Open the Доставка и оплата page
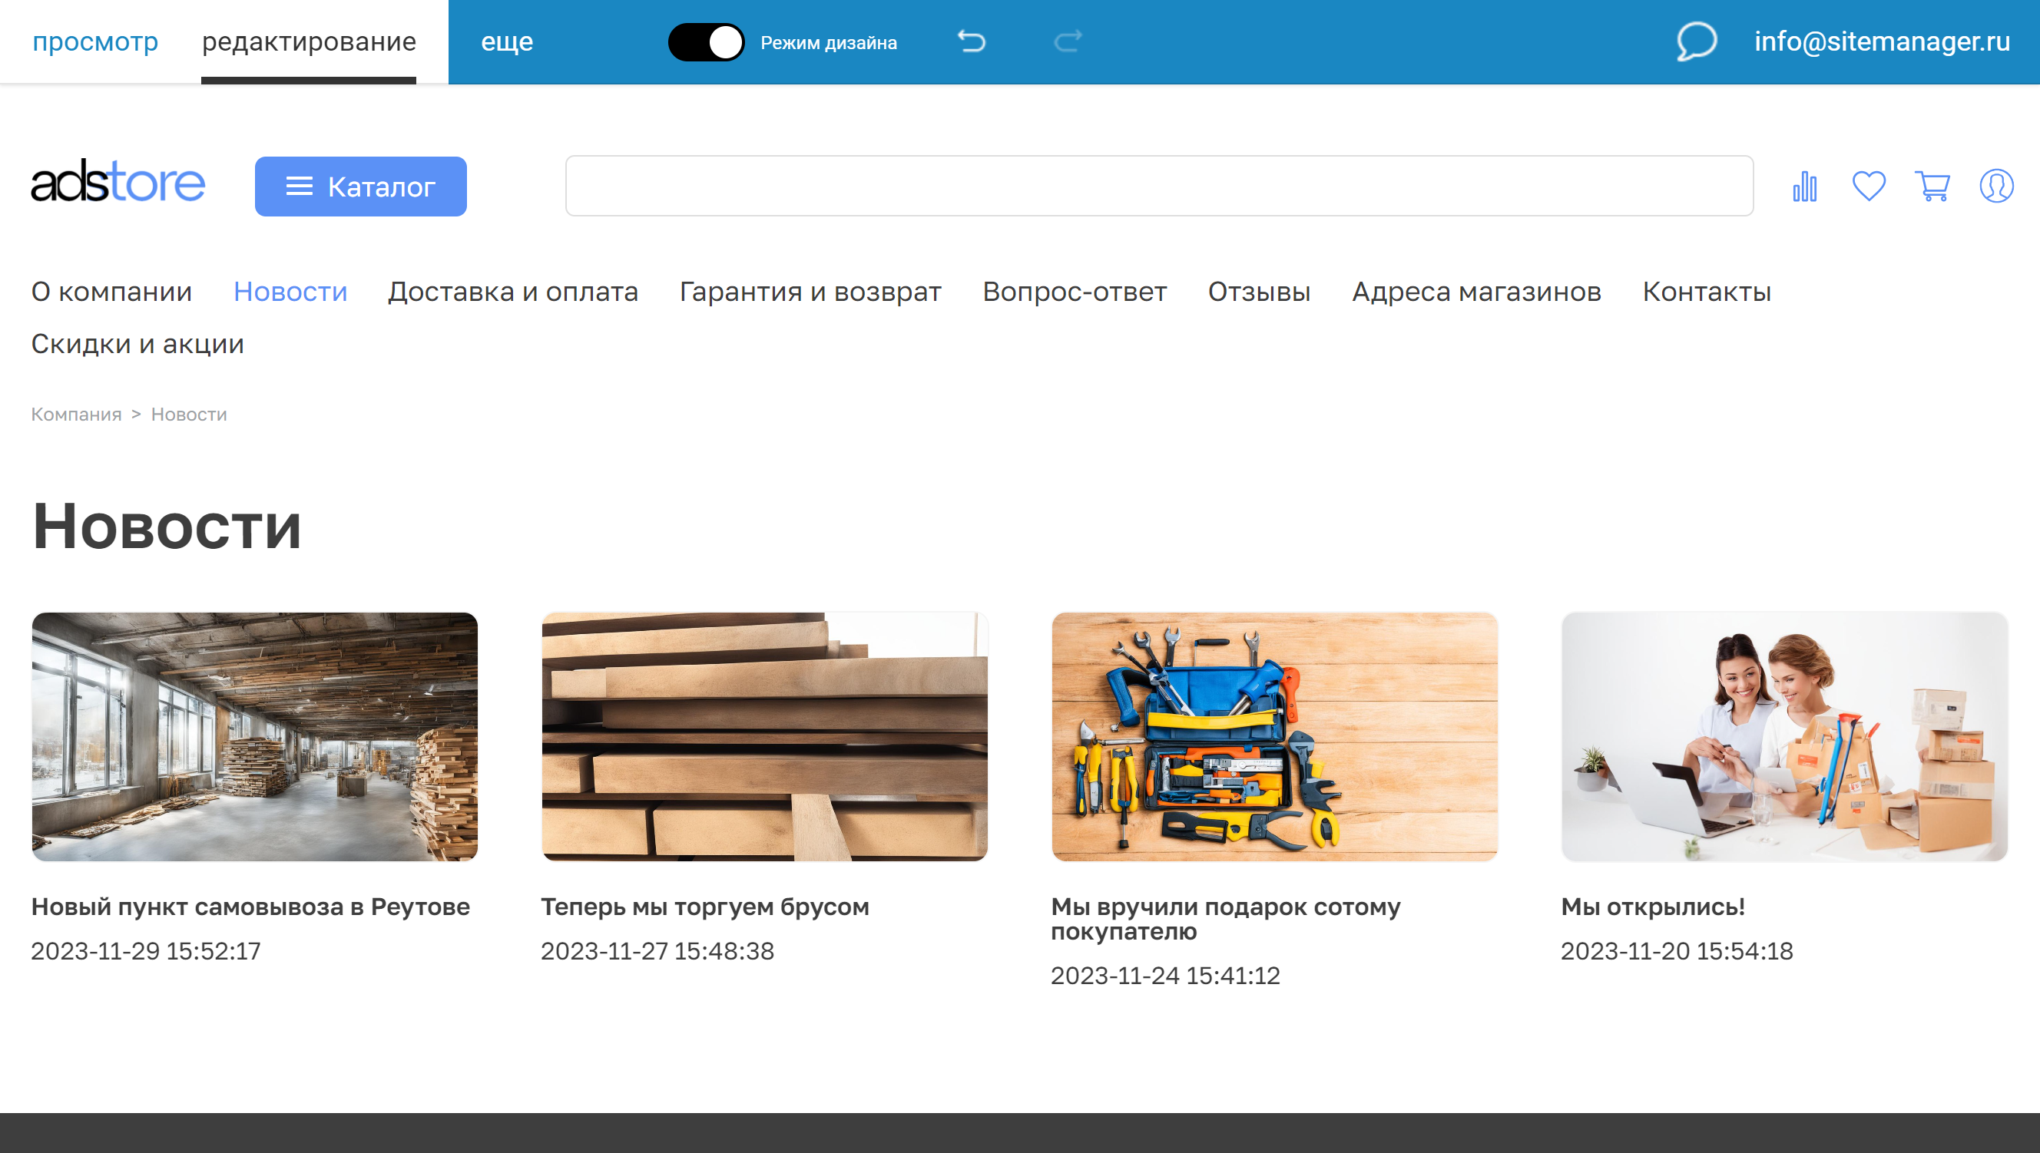 pyautogui.click(x=512, y=292)
